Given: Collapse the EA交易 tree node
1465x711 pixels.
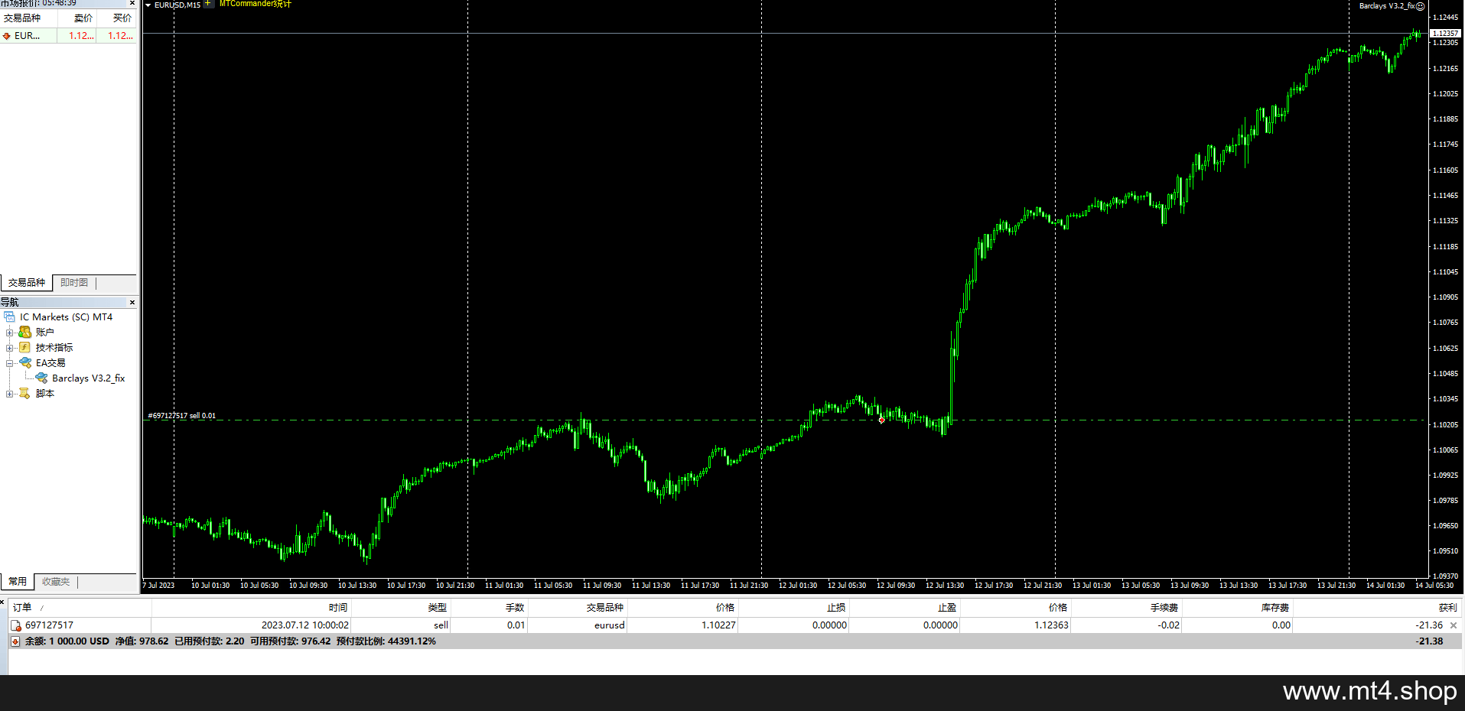Looking at the screenshot, I should 9,362.
